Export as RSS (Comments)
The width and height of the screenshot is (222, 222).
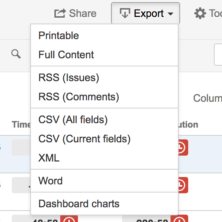pos(79,97)
